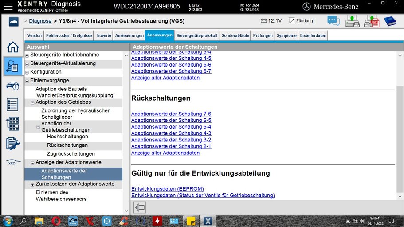
Task: Open the taskbar search magnifier
Action: coord(24,221)
